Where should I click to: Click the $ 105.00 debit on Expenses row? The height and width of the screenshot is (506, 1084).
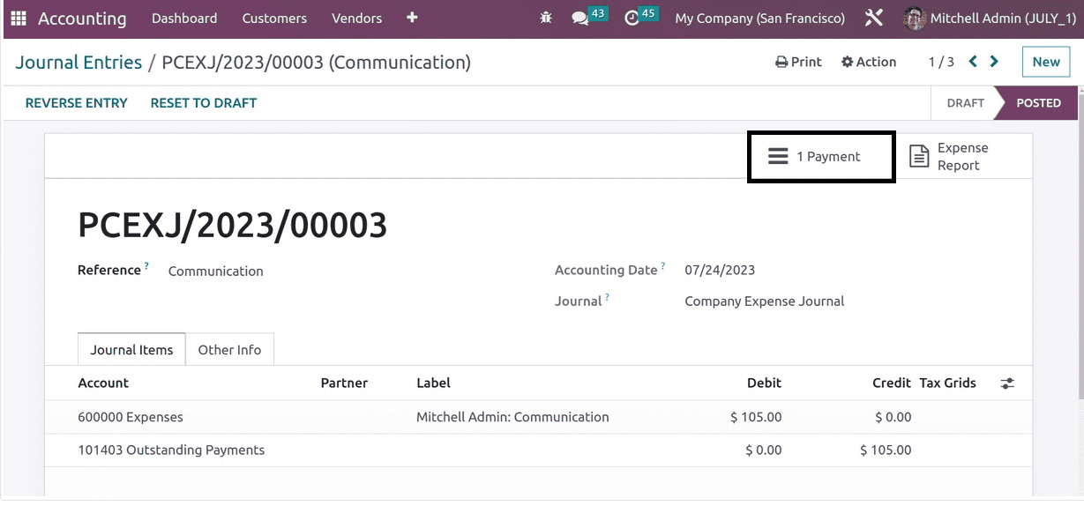pyautogui.click(x=756, y=417)
